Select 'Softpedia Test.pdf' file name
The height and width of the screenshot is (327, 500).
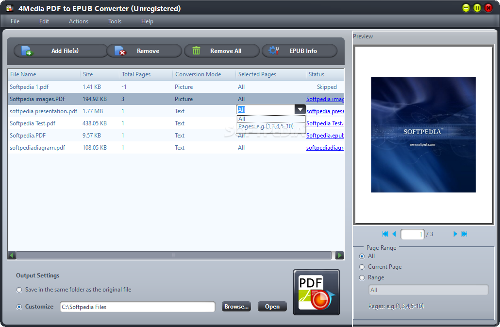(x=33, y=123)
